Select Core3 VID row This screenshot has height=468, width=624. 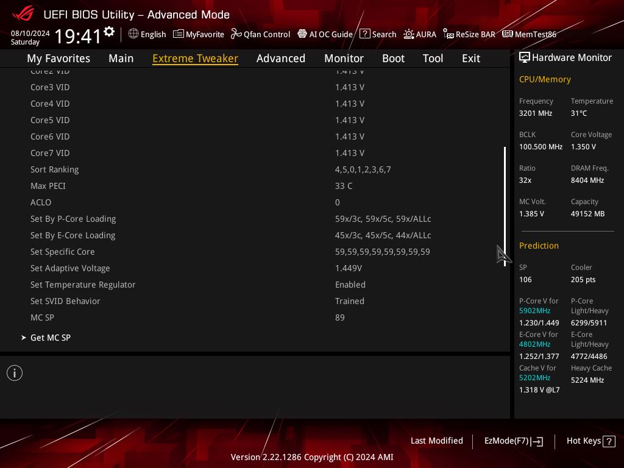pyautogui.click(x=255, y=87)
